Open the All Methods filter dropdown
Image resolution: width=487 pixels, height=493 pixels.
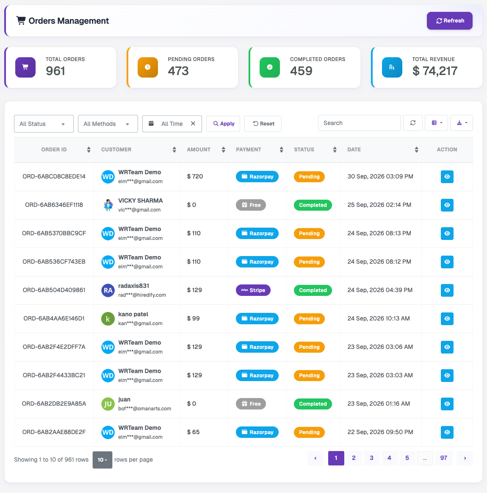108,124
